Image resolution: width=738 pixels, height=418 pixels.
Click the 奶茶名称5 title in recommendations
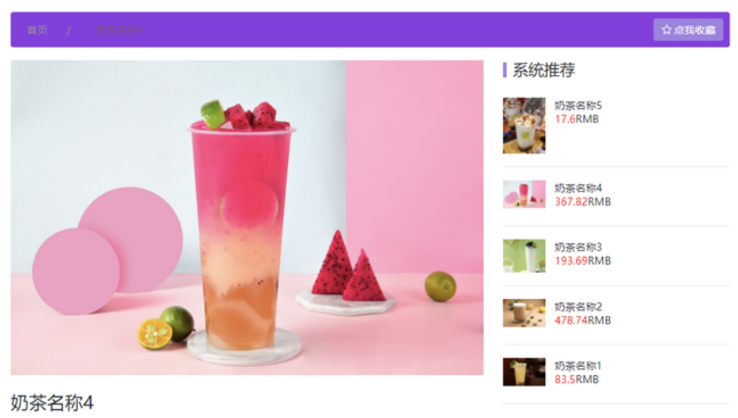(578, 105)
